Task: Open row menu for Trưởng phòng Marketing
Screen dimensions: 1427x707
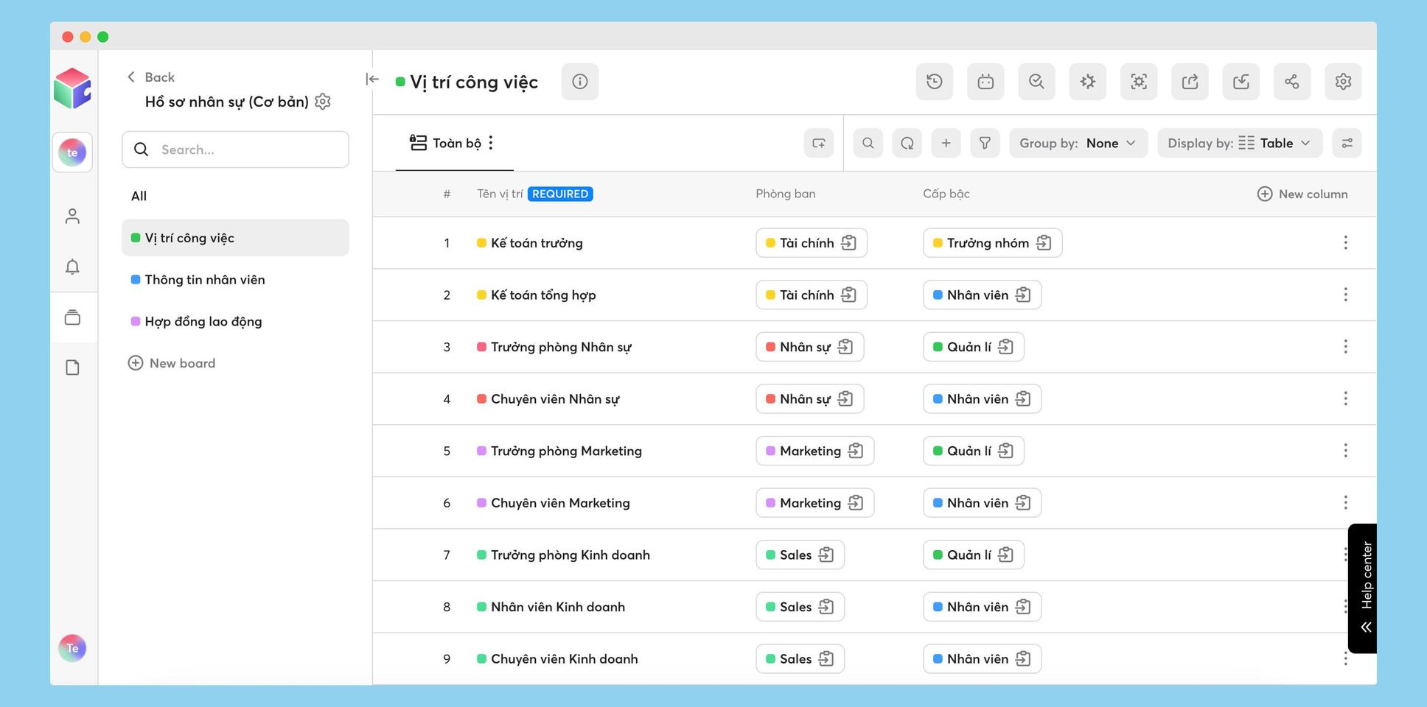Action: point(1345,451)
